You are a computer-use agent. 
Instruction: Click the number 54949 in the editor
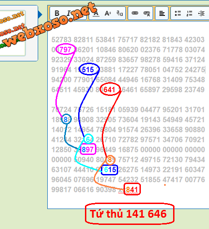click(173, 119)
